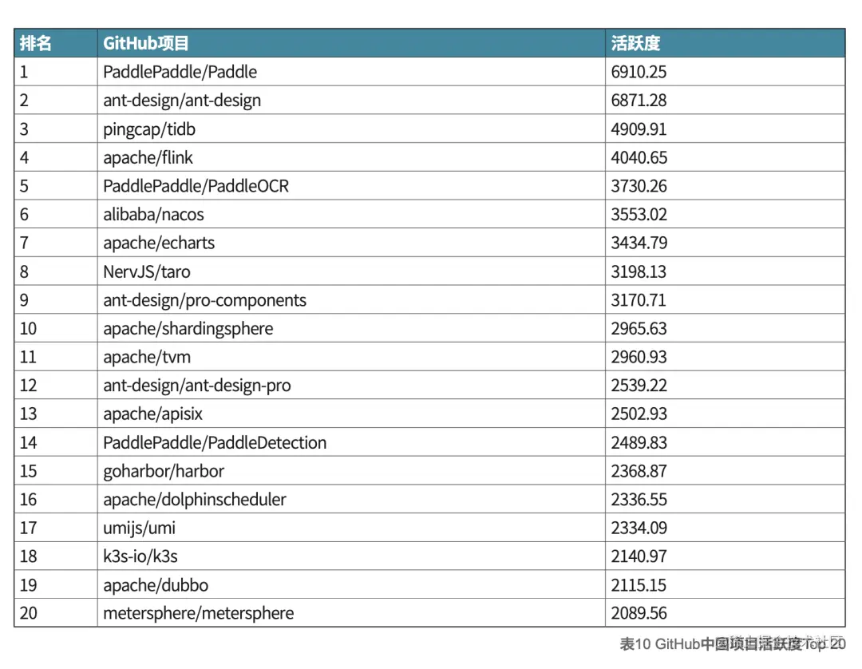Click the activity value 2539.22
Image resolution: width=862 pixels, height=669 pixels.
tap(639, 386)
